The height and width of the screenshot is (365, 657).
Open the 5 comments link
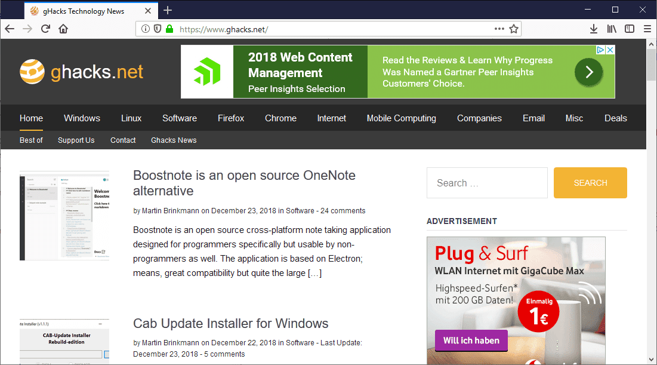pos(224,354)
